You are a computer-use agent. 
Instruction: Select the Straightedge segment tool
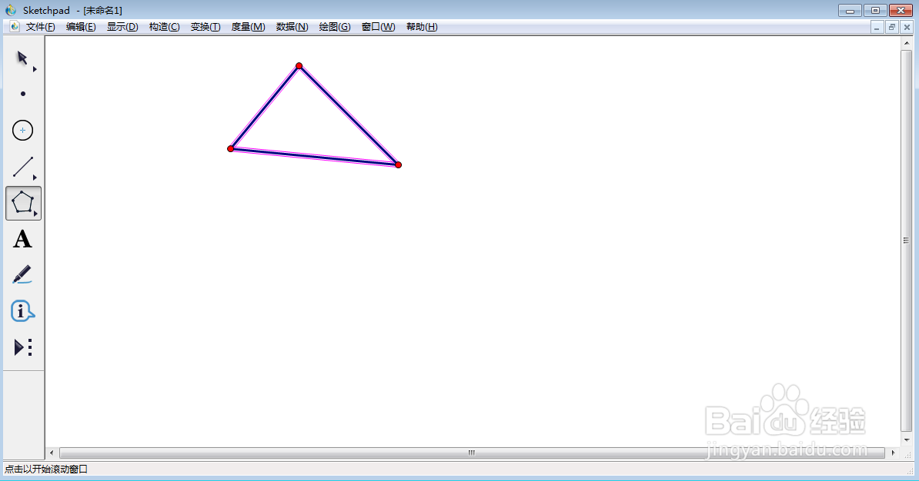click(23, 167)
